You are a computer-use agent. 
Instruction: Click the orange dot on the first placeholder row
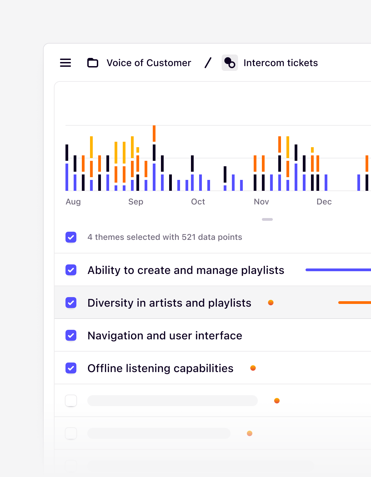(x=277, y=401)
